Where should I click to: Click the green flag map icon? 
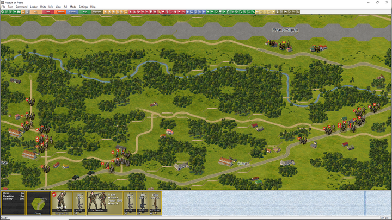coord(224,12)
